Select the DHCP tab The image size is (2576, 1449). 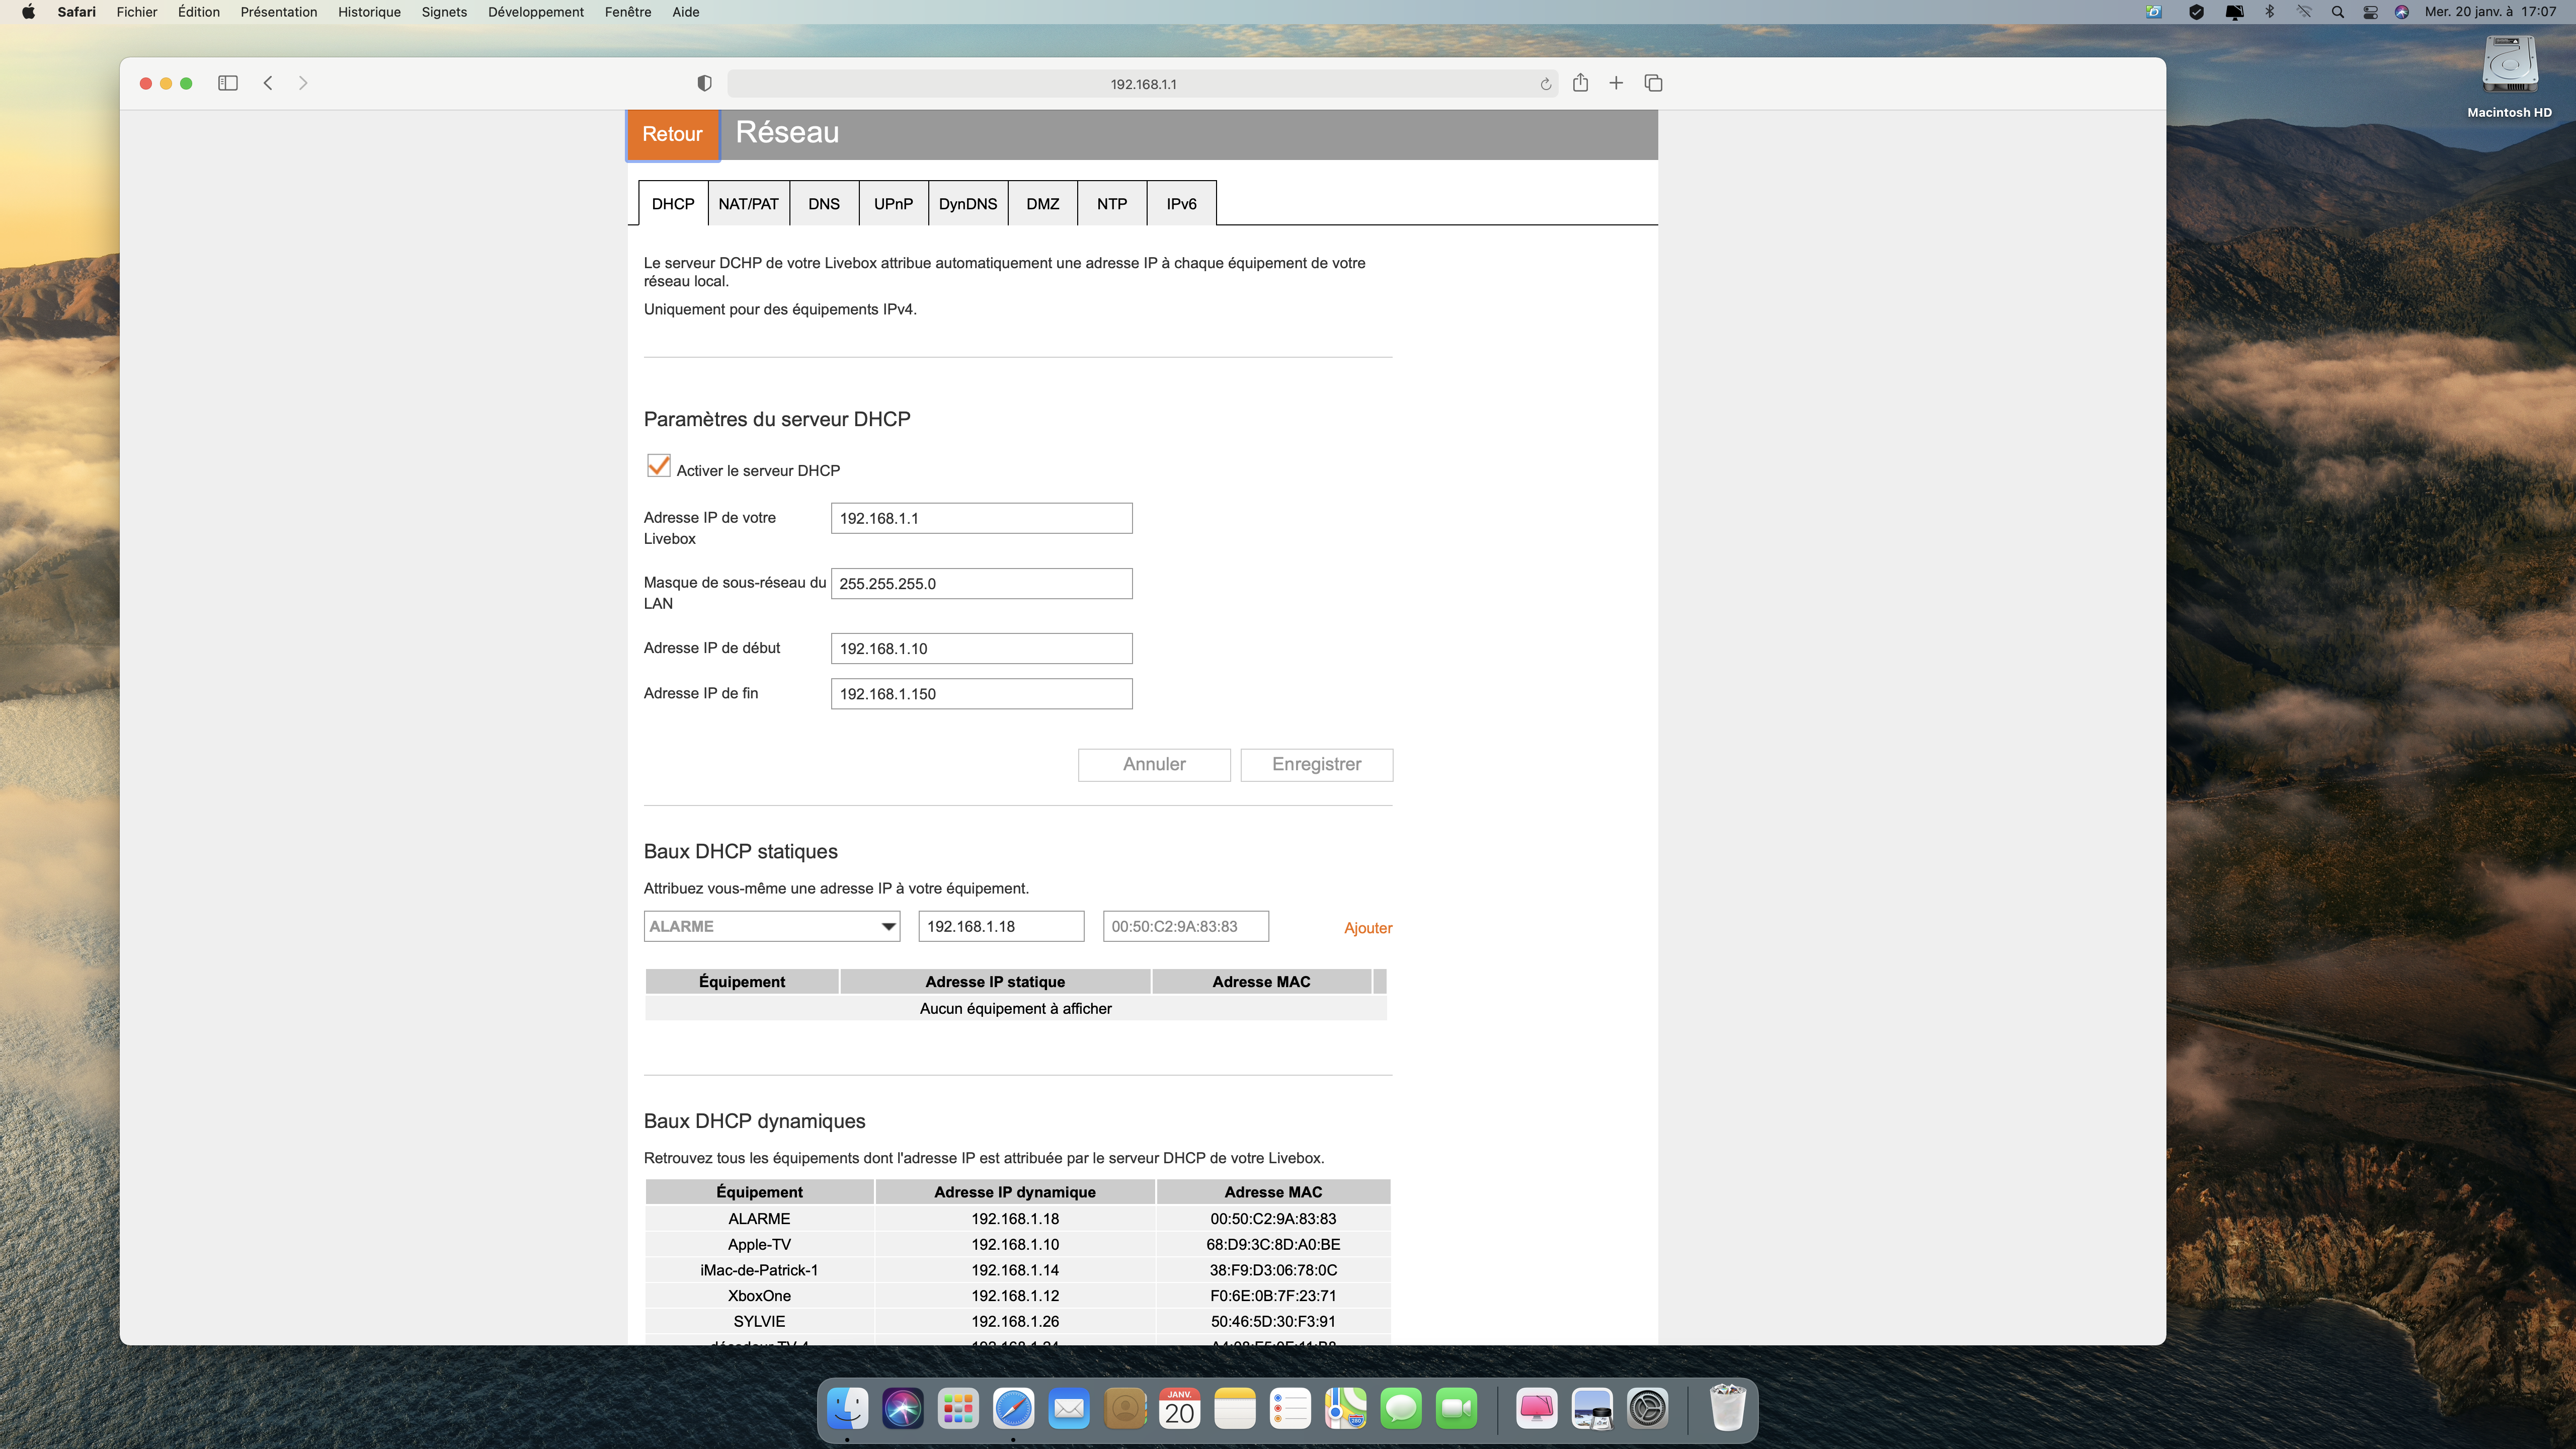coord(673,203)
